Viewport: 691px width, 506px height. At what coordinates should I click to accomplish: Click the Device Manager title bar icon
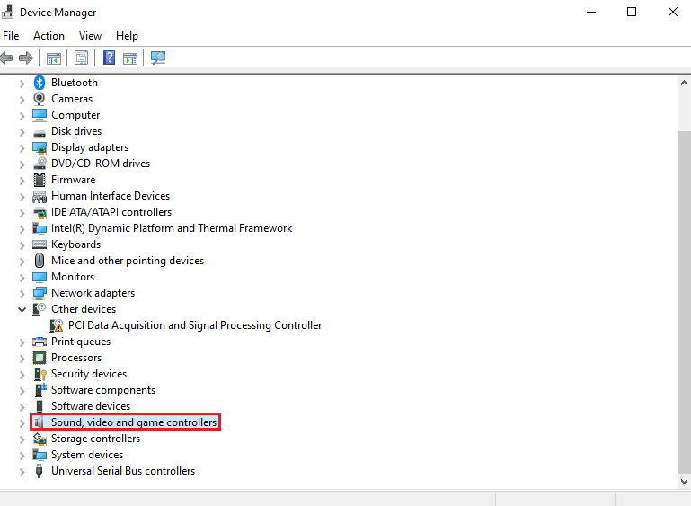(7, 13)
